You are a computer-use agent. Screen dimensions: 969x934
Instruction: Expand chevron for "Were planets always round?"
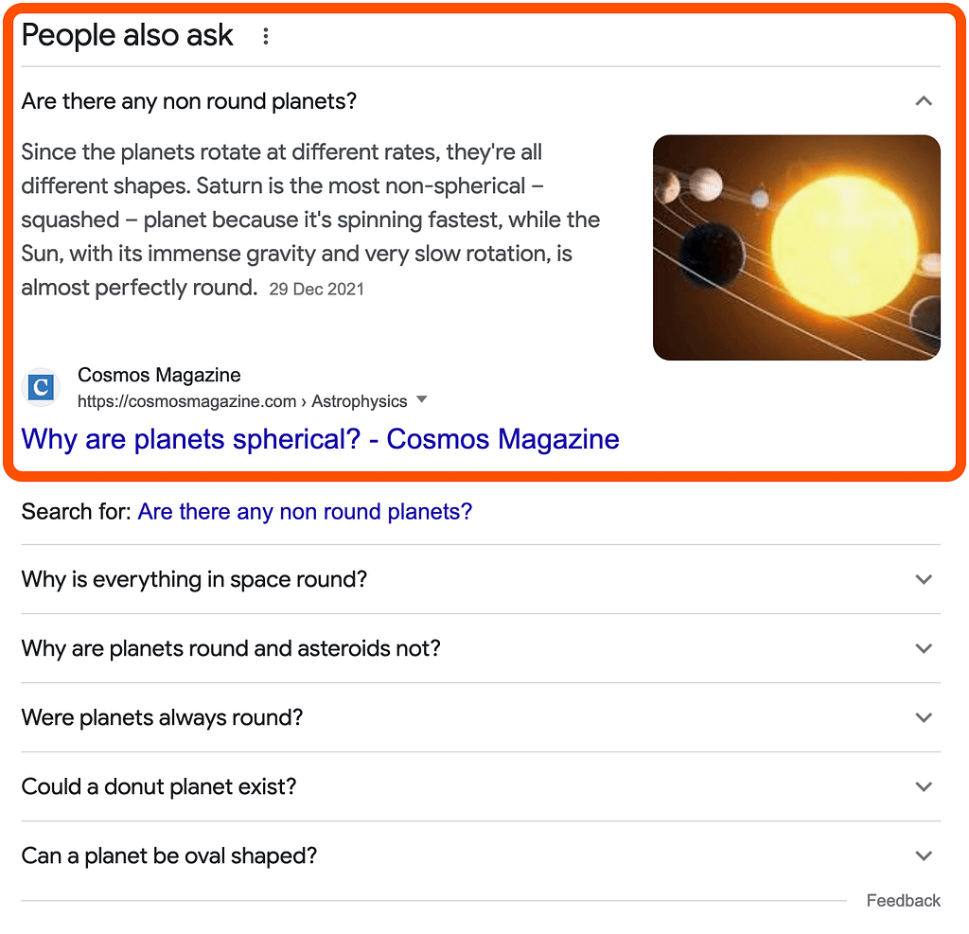click(925, 717)
